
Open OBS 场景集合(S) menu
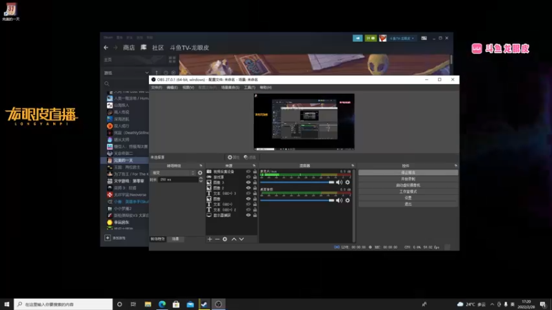[230, 87]
